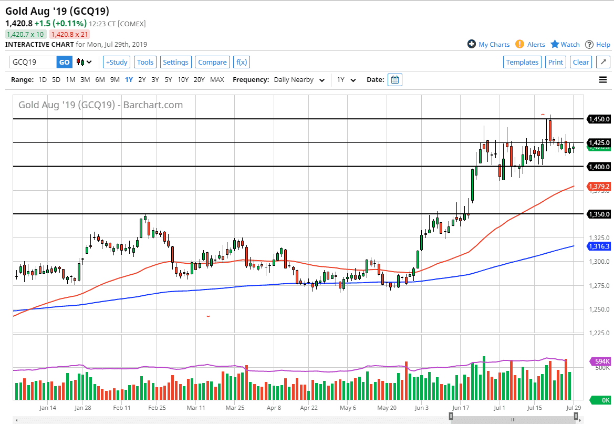614x424 pixels.
Task: Open the hamburger menu icon
Action: coord(602,80)
